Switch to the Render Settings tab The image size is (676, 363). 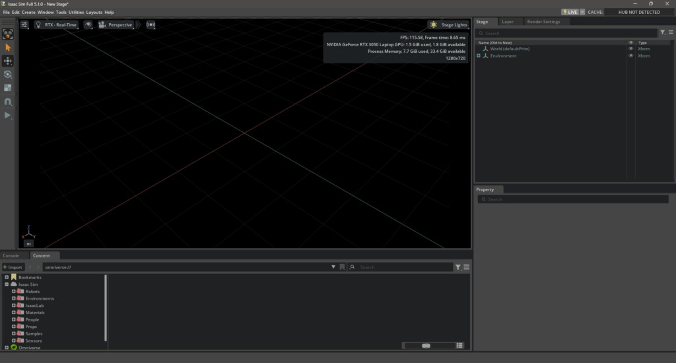coord(543,22)
